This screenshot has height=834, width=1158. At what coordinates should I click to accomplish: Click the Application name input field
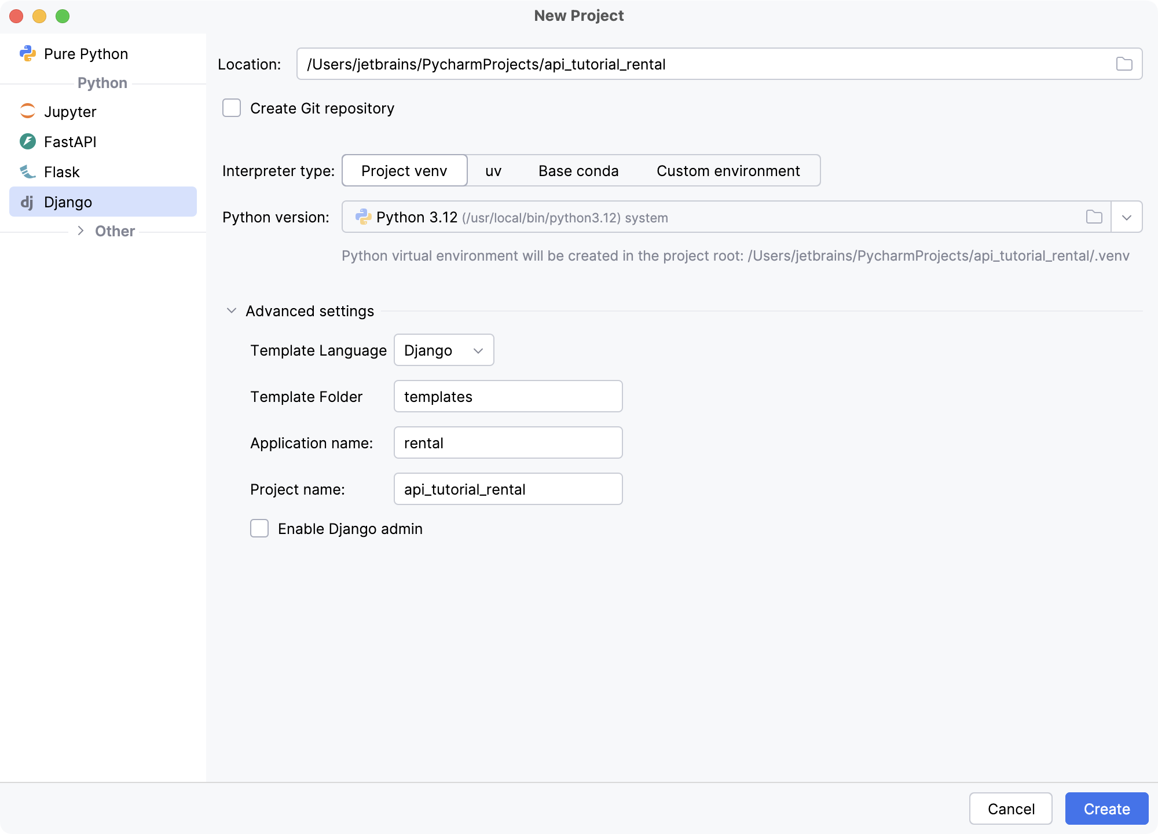(508, 443)
